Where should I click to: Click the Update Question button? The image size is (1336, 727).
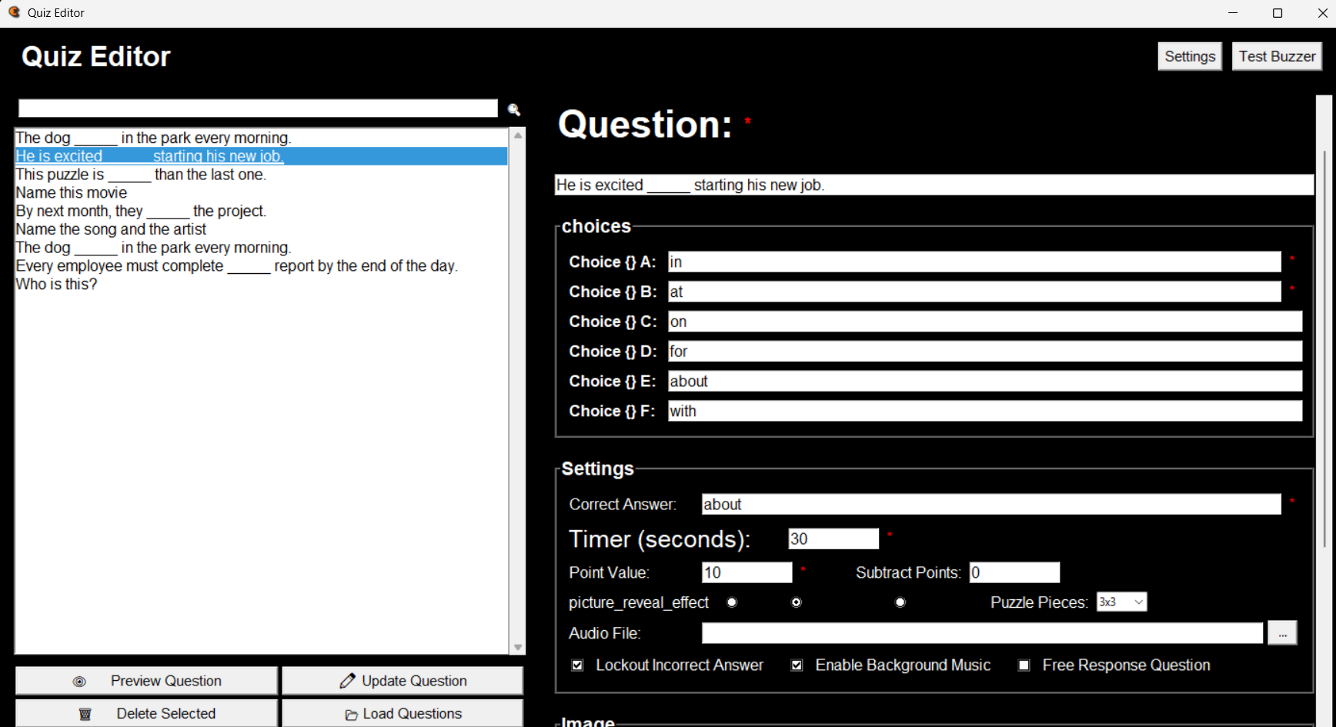coord(402,681)
